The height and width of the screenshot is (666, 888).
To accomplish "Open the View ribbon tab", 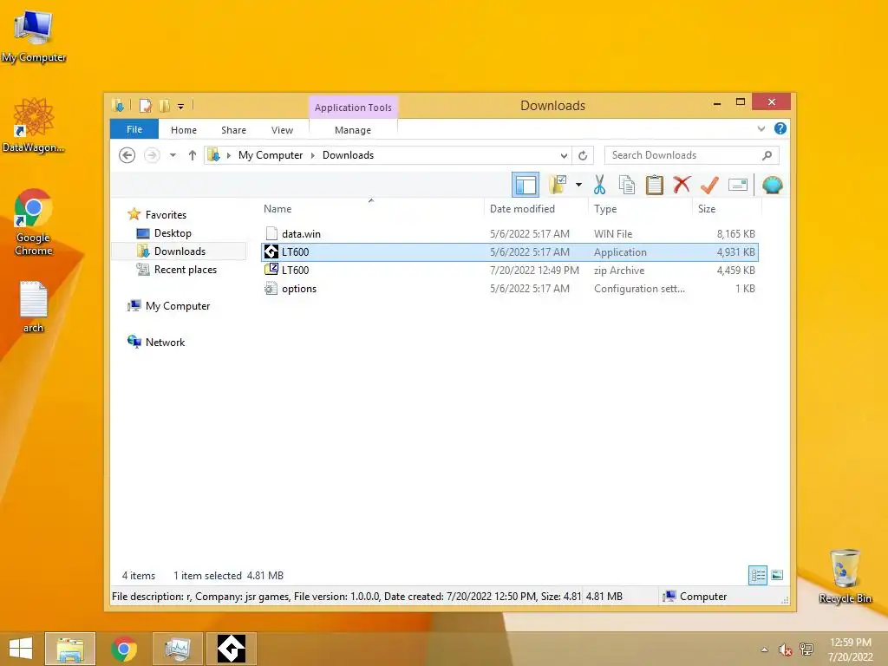I will point(282,130).
